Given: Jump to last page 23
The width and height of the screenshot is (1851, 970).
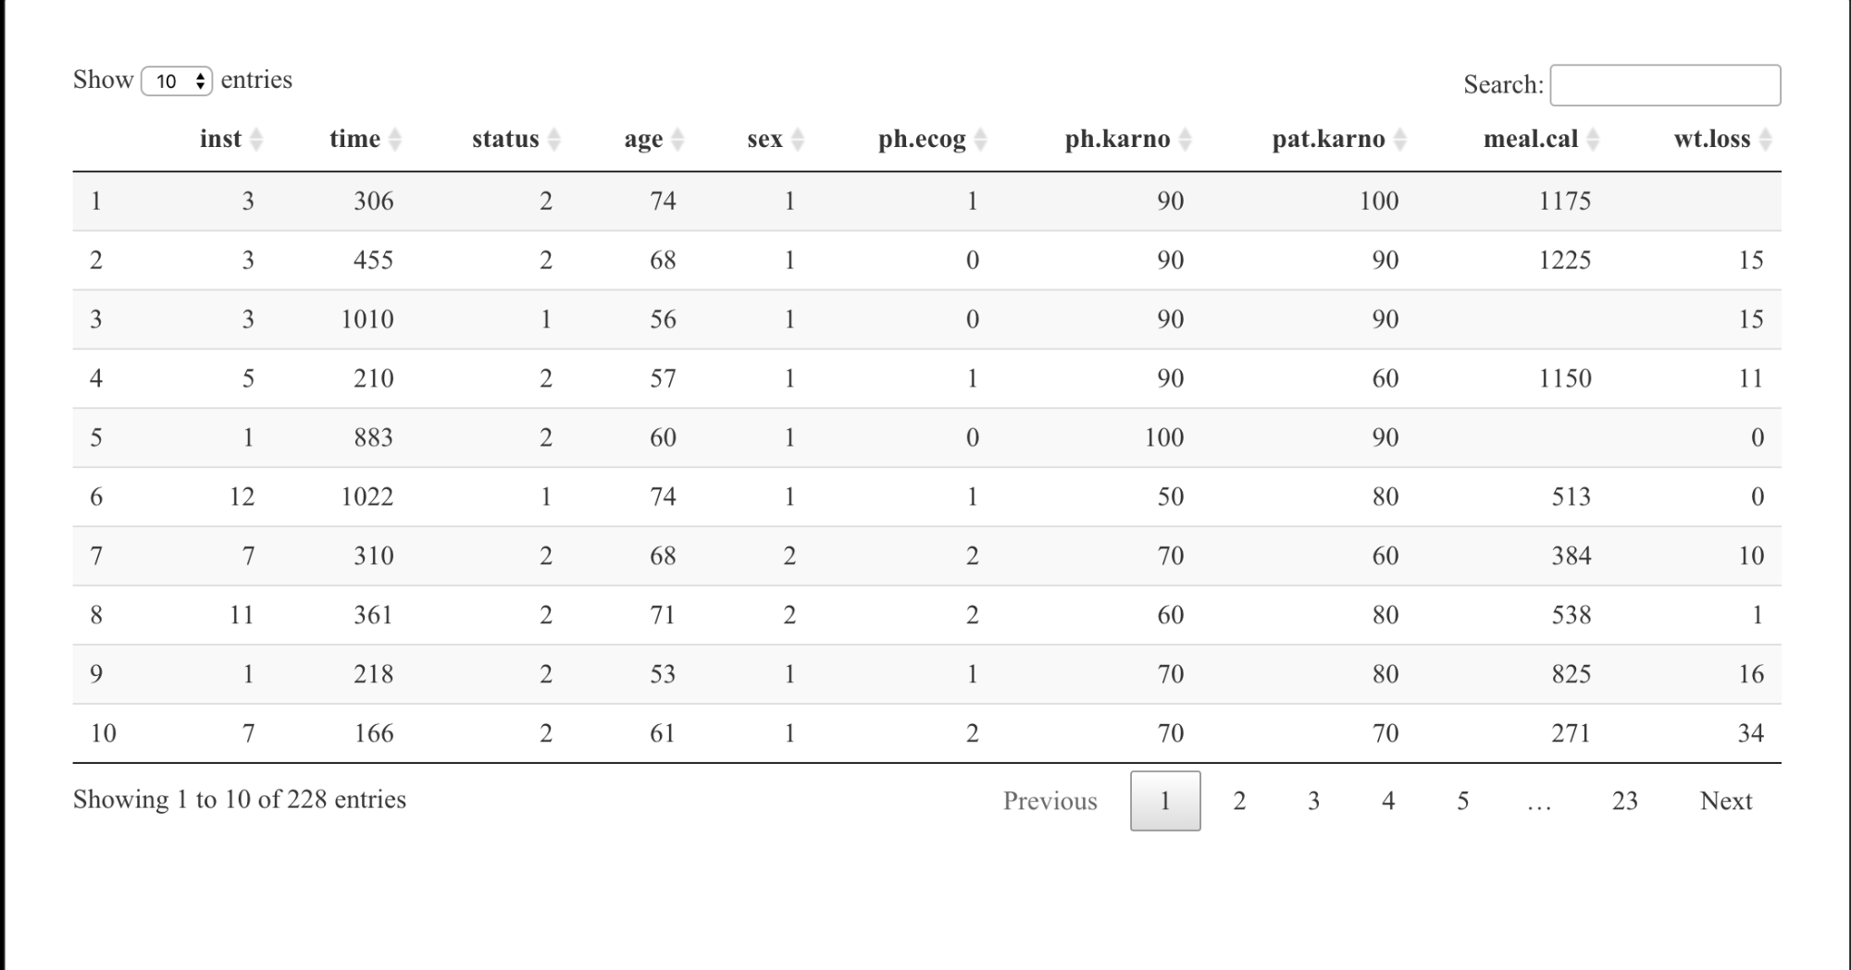Looking at the screenshot, I should [1624, 801].
